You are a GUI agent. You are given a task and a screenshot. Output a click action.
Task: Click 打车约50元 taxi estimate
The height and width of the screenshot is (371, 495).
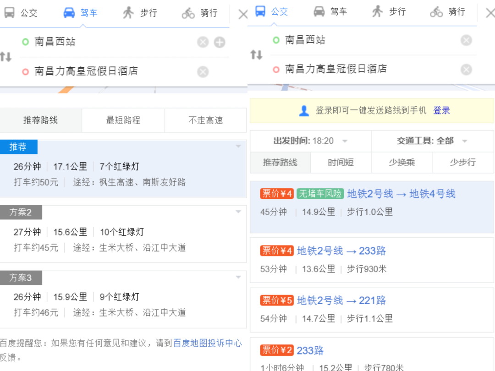(36, 182)
